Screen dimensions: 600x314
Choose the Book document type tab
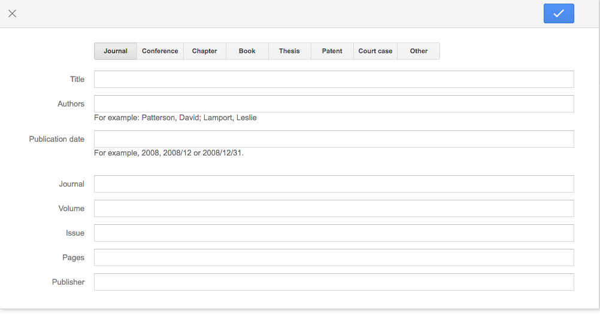click(247, 51)
